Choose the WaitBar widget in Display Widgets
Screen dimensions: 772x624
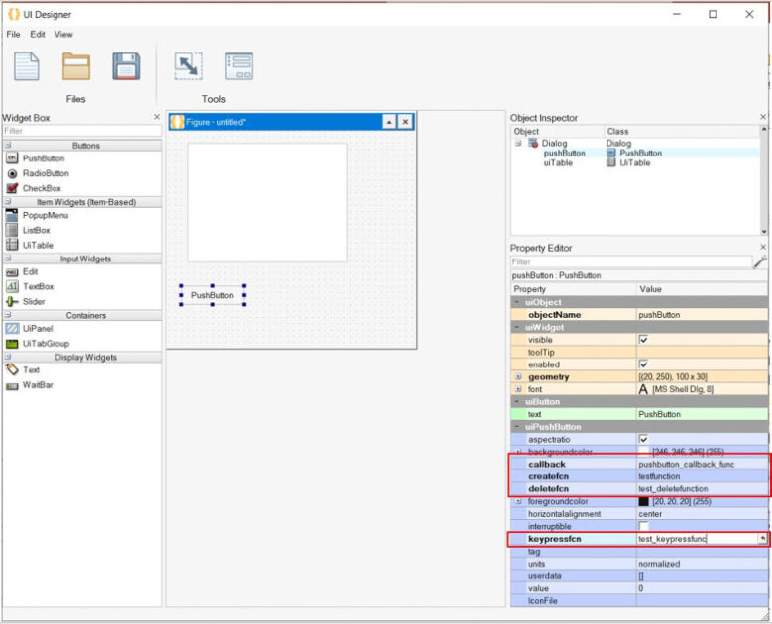click(x=38, y=385)
